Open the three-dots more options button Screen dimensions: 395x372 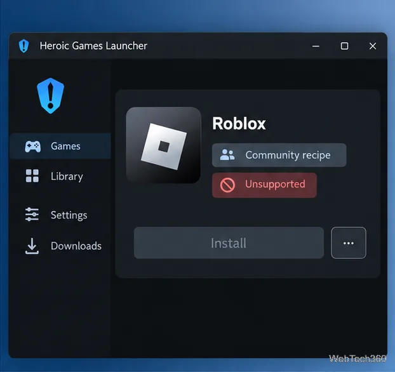click(349, 243)
